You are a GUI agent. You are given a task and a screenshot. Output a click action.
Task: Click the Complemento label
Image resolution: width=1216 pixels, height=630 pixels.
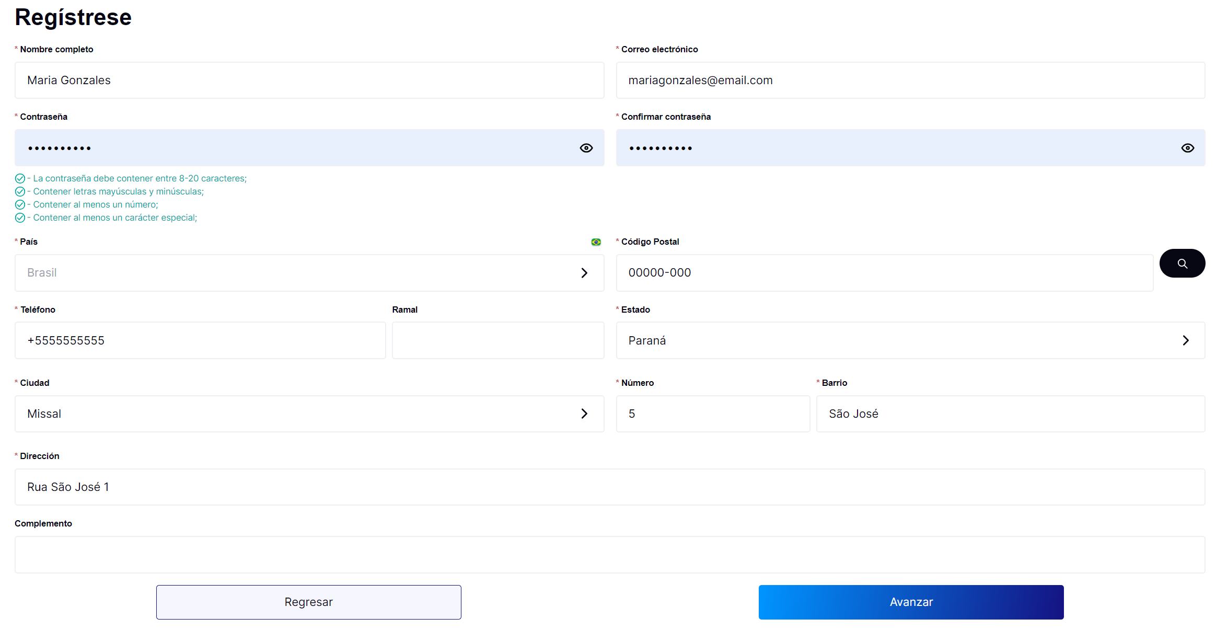43,523
